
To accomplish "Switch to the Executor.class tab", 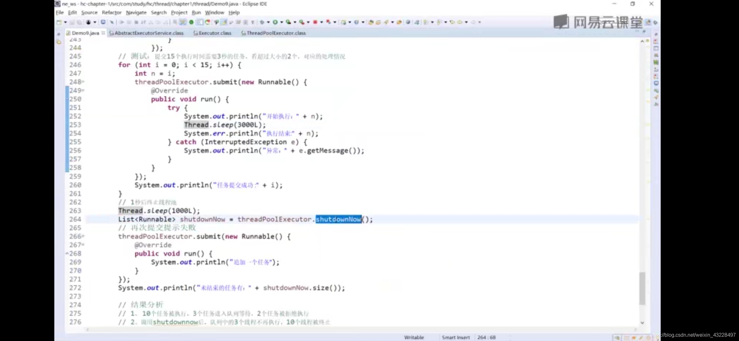I will tap(212, 33).
